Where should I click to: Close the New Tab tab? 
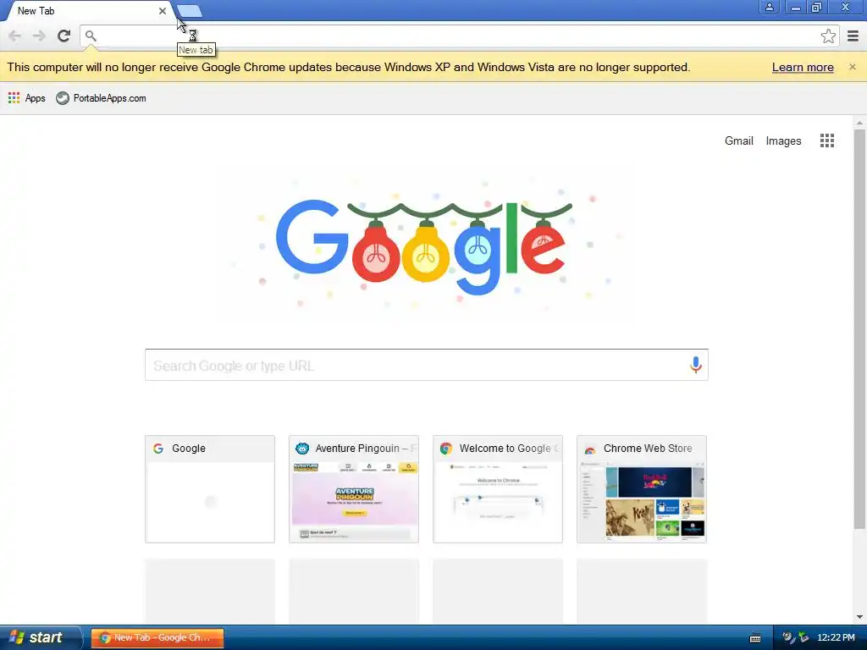click(x=163, y=11)
